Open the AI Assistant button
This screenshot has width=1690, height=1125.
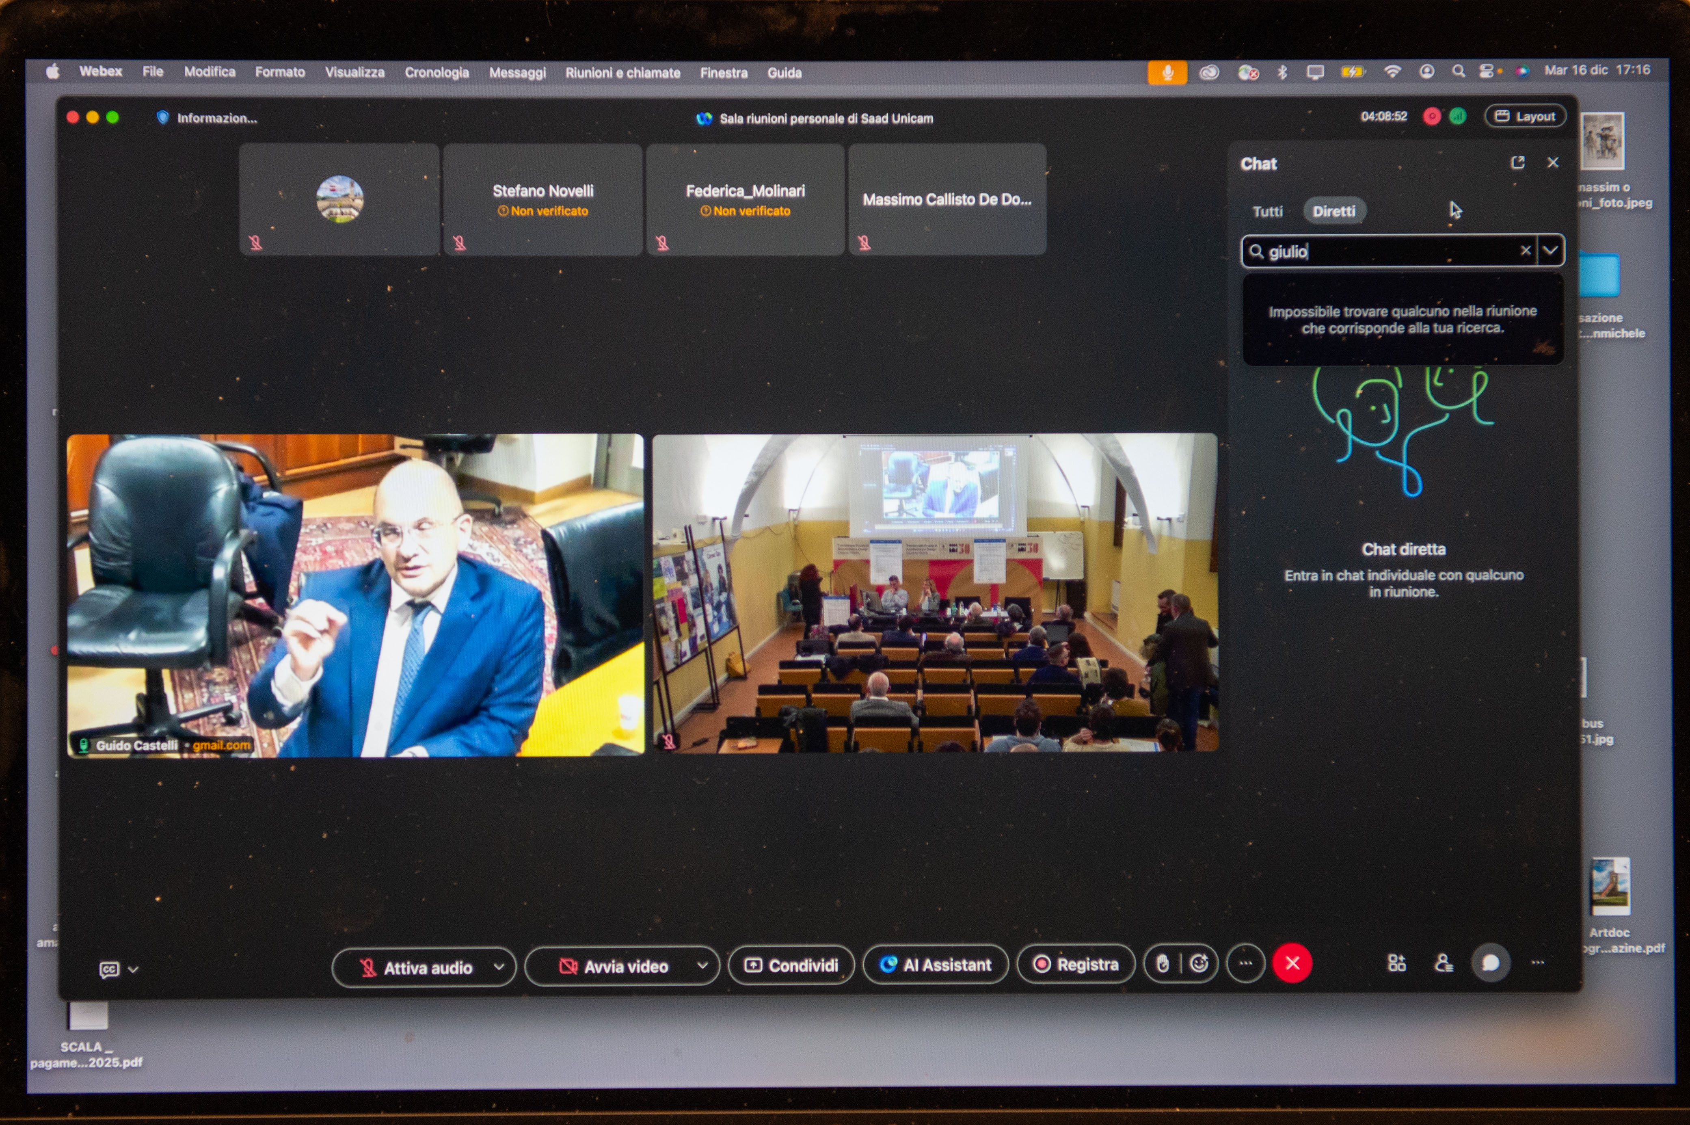tap(936, 965)
